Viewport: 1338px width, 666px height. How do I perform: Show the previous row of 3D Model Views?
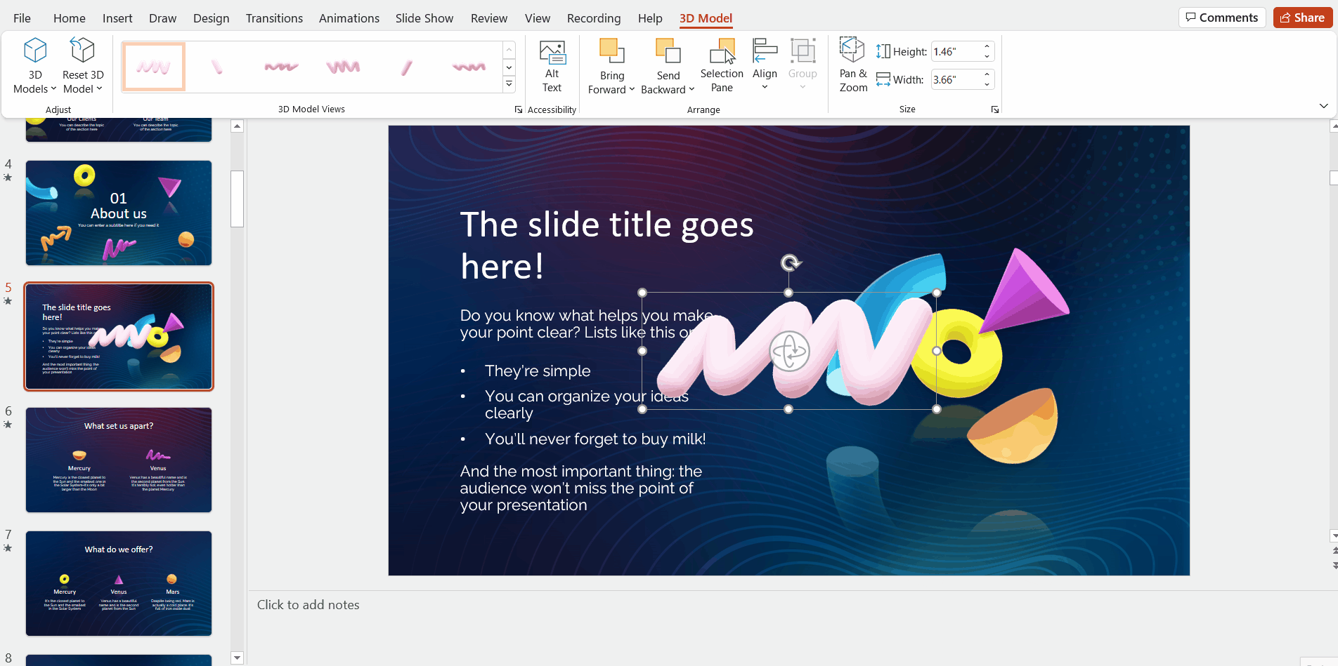pos(509,50)
